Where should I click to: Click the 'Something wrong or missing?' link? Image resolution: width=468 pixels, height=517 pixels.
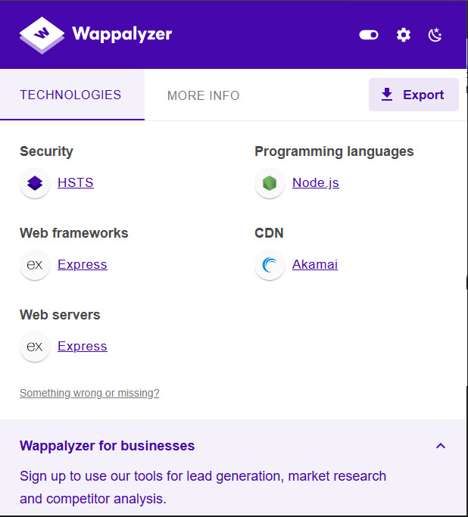pyautogui.click(x=89, y=393)
